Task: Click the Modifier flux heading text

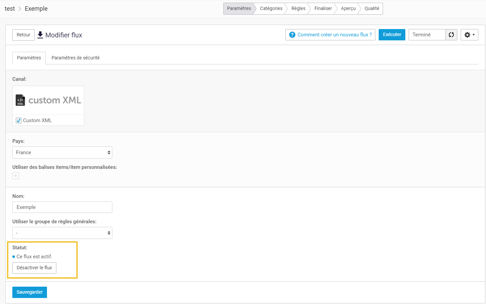Action: click(64, 35)
